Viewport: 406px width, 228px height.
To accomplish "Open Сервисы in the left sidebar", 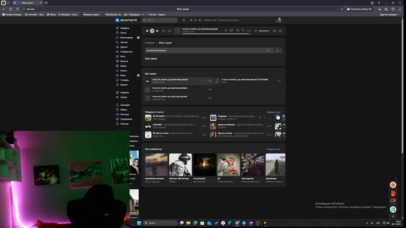I will click(125, 92).
